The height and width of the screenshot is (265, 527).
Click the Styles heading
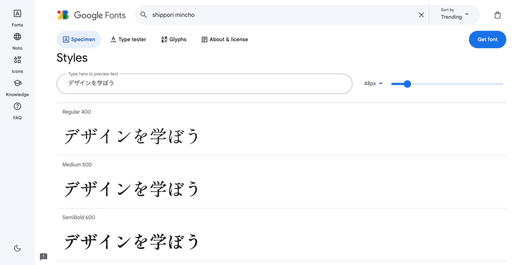coord(72,58)
